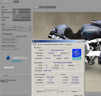Screen dimensions: 101x96
Task: Open the Cache tab in CPU-Z
Action: [41, 44]
